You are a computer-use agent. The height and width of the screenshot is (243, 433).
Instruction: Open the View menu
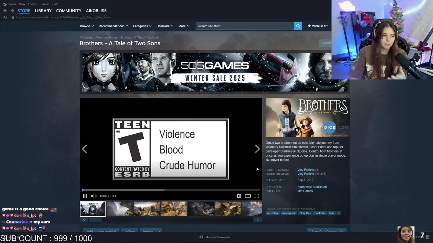[x=22, y=4]
